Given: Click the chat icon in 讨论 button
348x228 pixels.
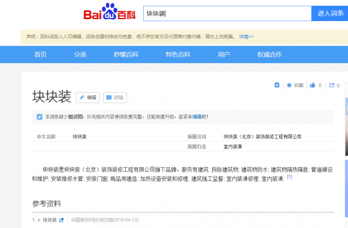Looking at the screenshot, I should (x=109, y=97).
